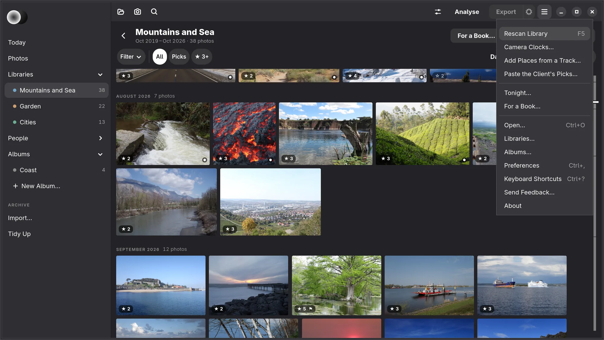This screenshot has height=340, width=604.
Task: Open settings gear icon
Action: [529, 12]
